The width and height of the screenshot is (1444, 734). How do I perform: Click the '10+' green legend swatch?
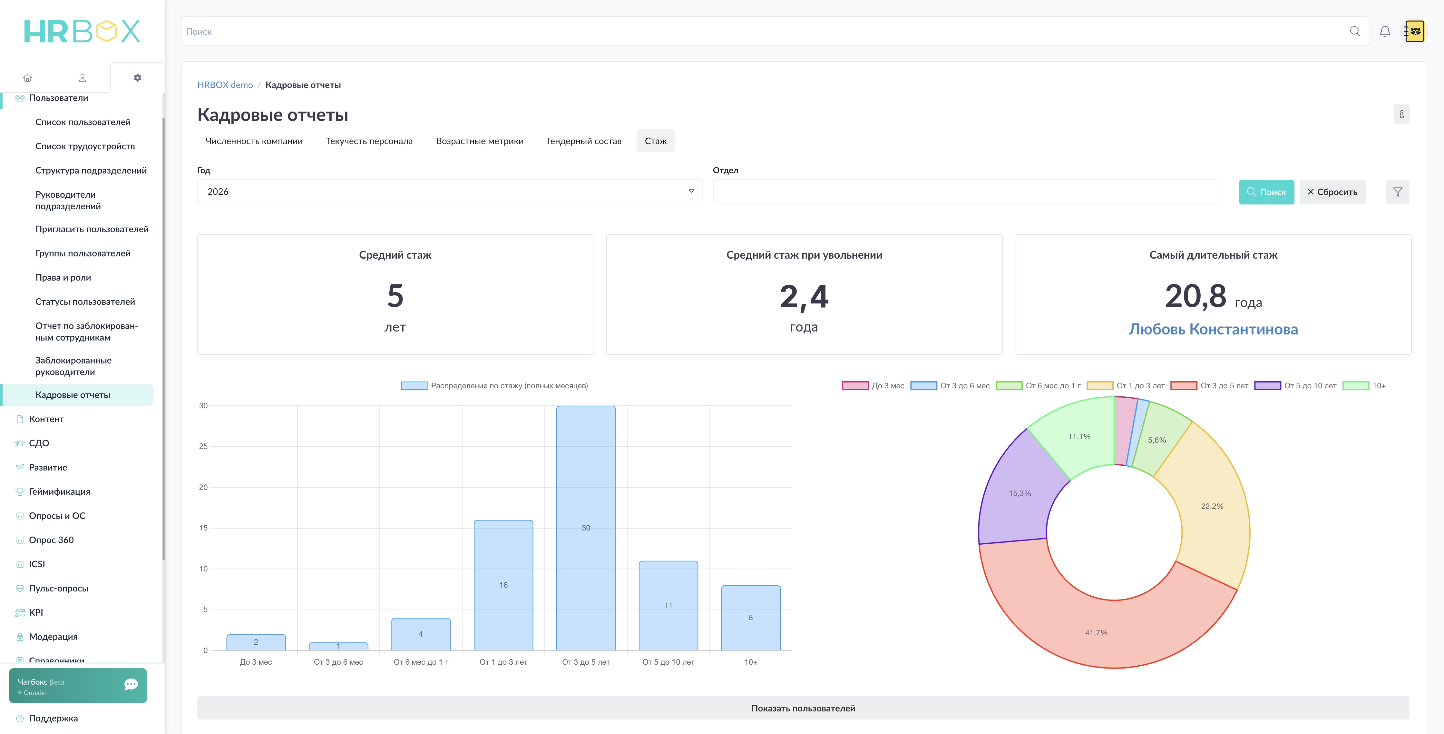click(1355, 386)
